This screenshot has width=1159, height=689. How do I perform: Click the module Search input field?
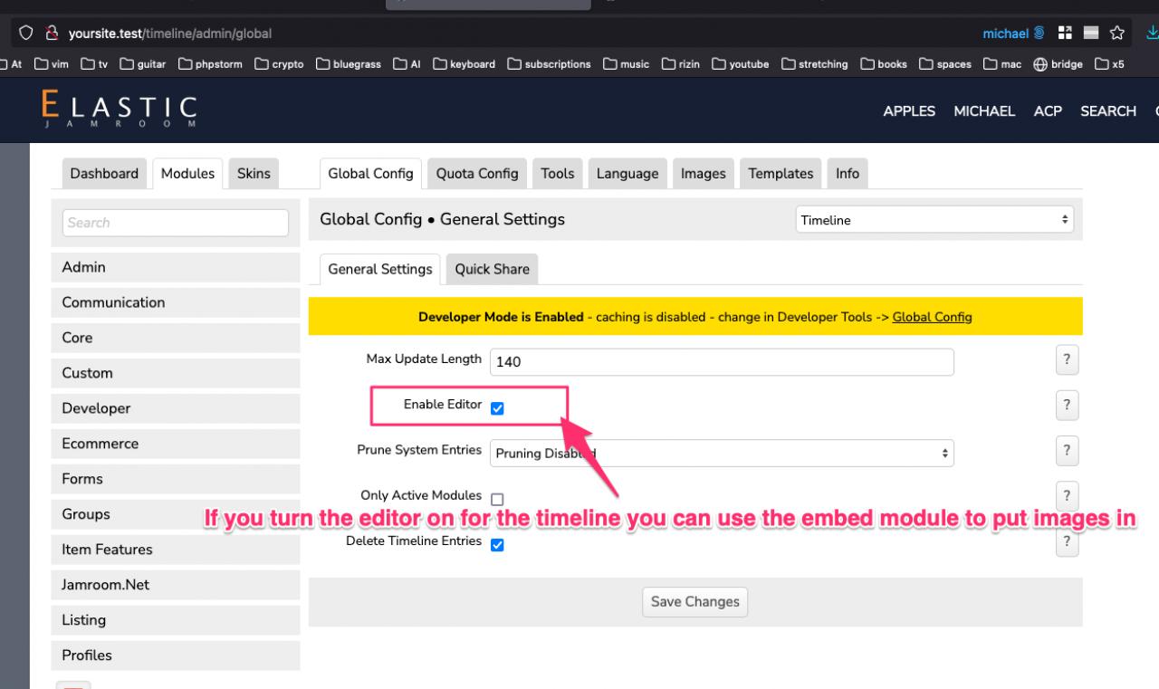point(176,223)
